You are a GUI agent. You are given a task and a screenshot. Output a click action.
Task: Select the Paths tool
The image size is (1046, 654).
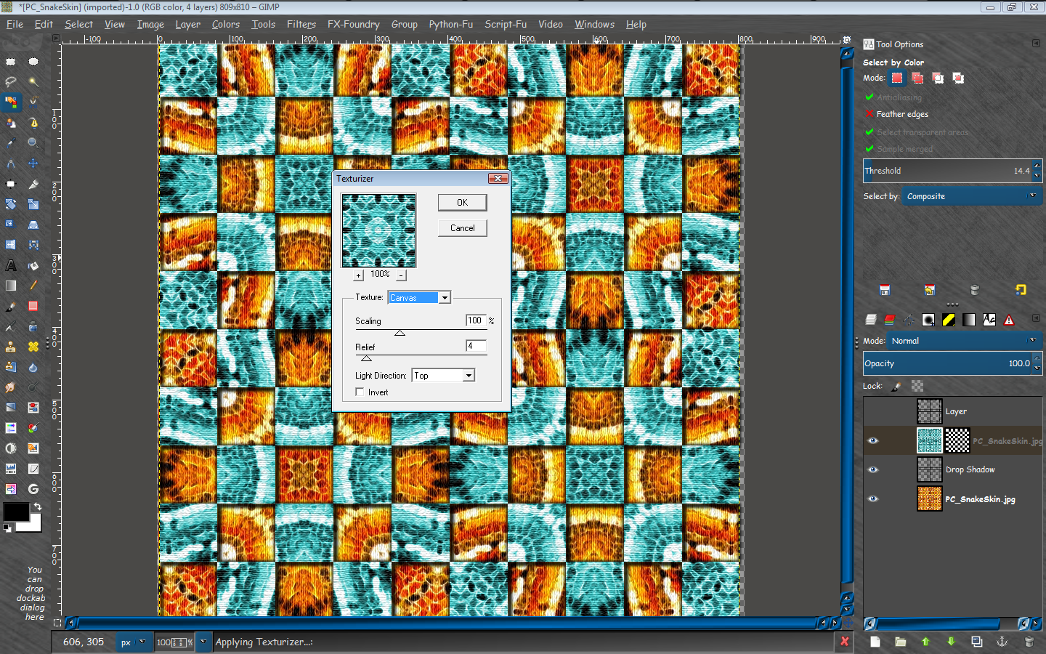tap(33, 123)
